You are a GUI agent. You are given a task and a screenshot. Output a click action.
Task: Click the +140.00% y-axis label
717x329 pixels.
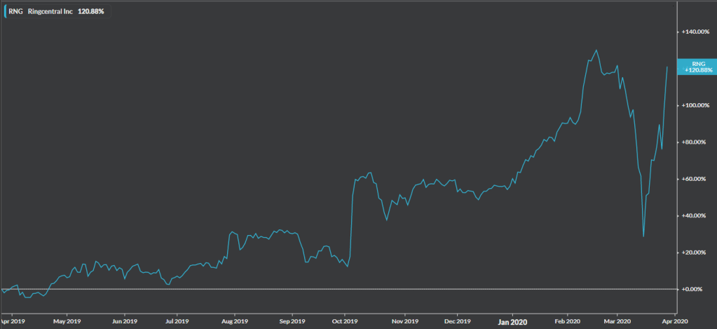tap(695, 32)
